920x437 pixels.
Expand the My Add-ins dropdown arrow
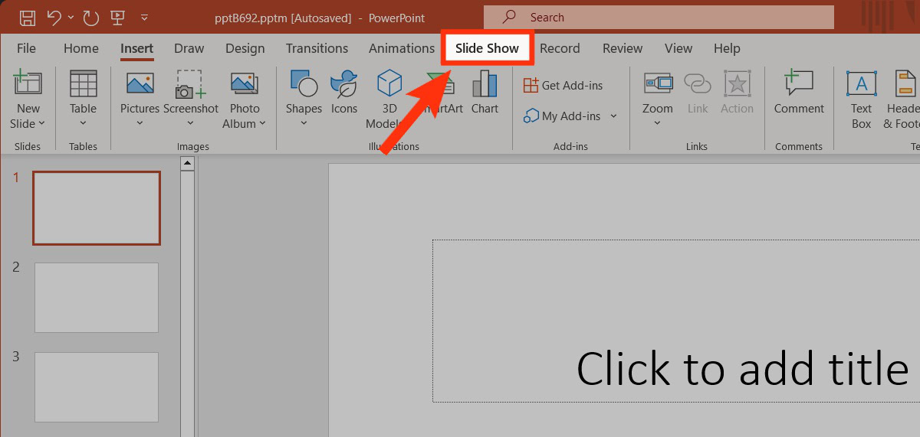613,116
